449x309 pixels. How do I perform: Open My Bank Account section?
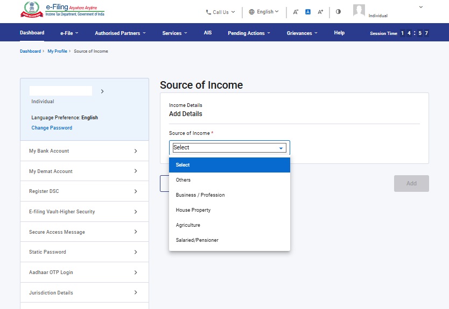85,150
